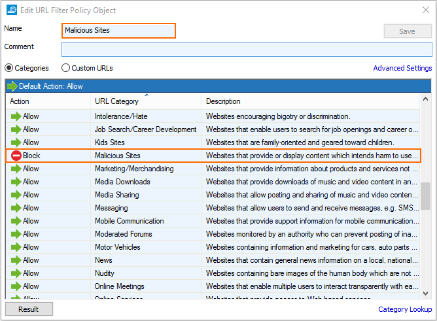Click into the Comment text field
Image resolution: width=437 pixels, height=321 pixels.
pos(247,50)
